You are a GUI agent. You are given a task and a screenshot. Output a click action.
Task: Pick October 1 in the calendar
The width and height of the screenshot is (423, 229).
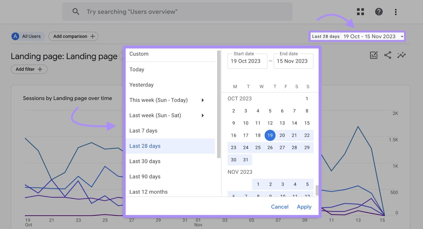tap(307, 99)
